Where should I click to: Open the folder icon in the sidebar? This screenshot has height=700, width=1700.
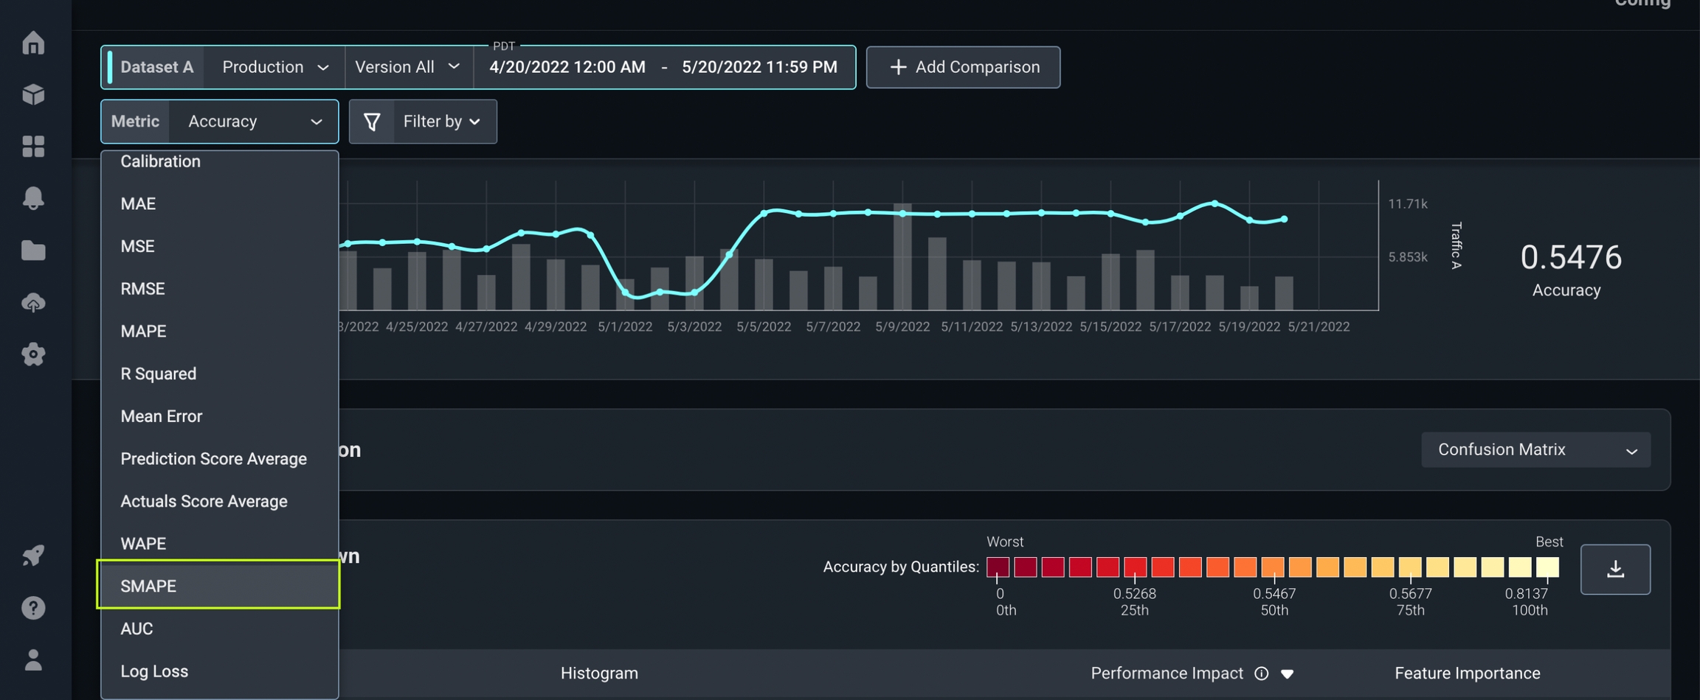[x=33, y=251]
